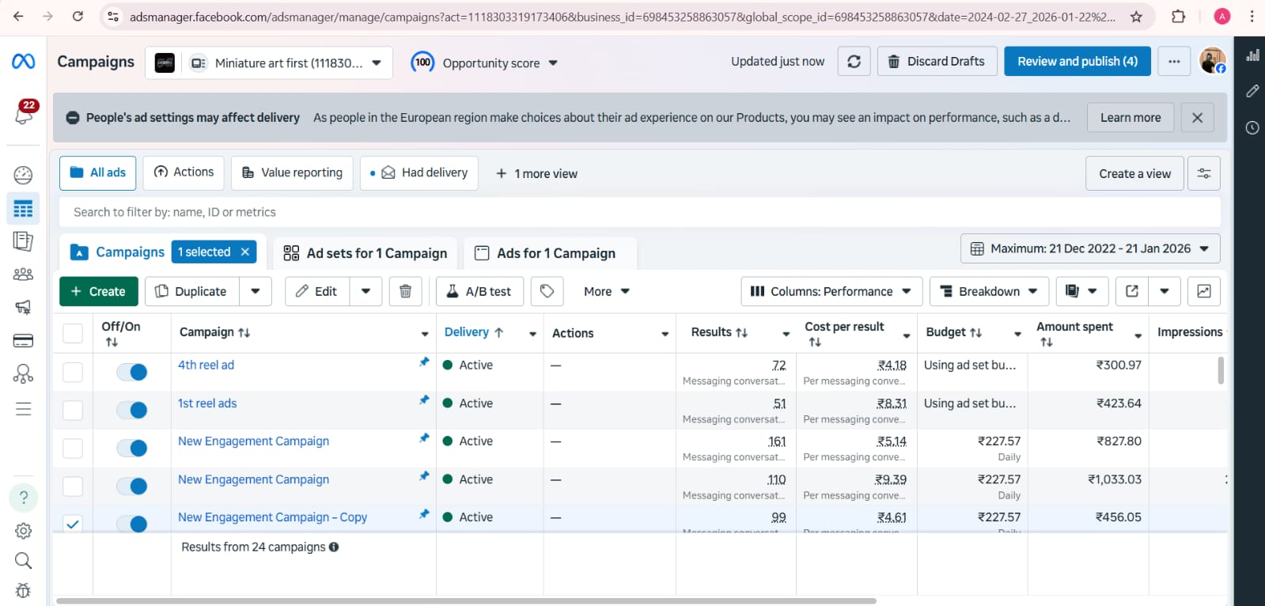Open the date range selector dropdown
The width and height of the screenshot is (1265, 606).
(1089, 248)
